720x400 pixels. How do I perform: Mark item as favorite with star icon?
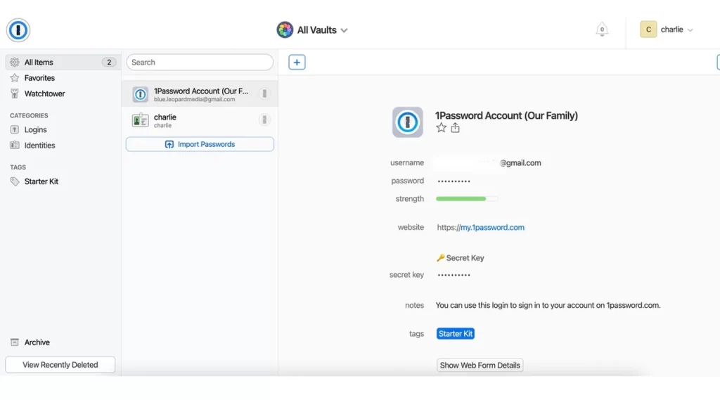tap(441, 128)
